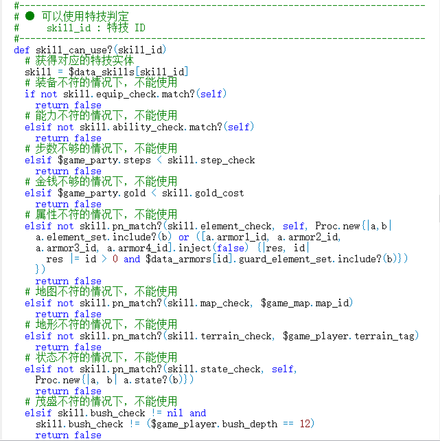This screenshot has height=441, width=440.
Task: Click the comment "获得对应的特技实体"
Action: 84,60
